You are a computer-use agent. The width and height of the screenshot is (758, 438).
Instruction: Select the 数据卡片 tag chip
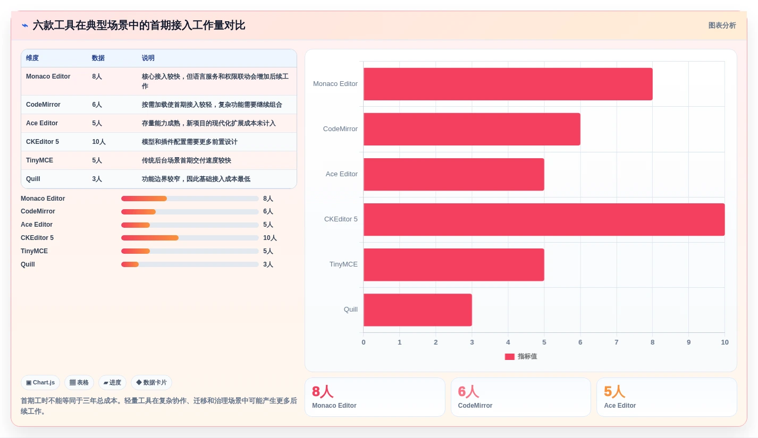pyautogui.click(x=151, y=382)
